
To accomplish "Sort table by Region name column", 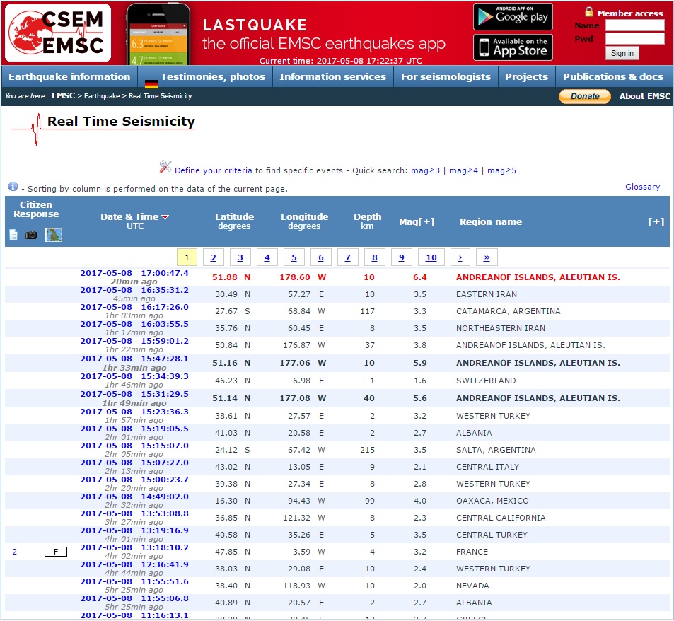I will click(x=490, y=222).
